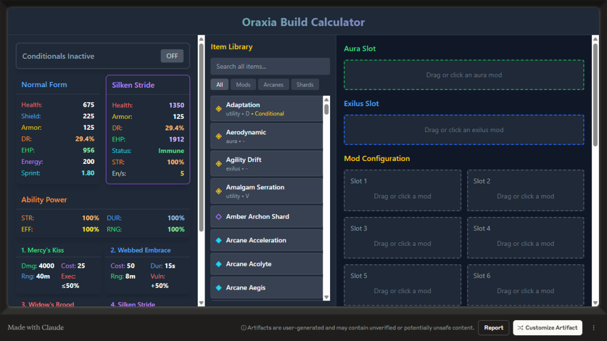The image size is (607, 341).
Task: Click the Arcane Aegis arcane icon
Action: click(219, 287)
